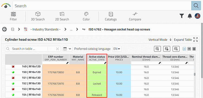Viewport: 203px width, 98px height.
Task: Edit filter for Thread core diameter
Action: pos(186,63)
